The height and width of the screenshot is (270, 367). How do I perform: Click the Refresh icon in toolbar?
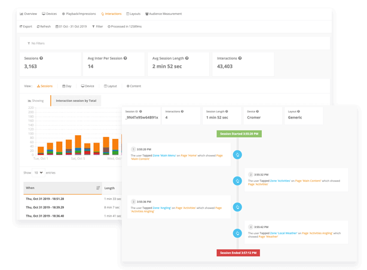[38, 26]
